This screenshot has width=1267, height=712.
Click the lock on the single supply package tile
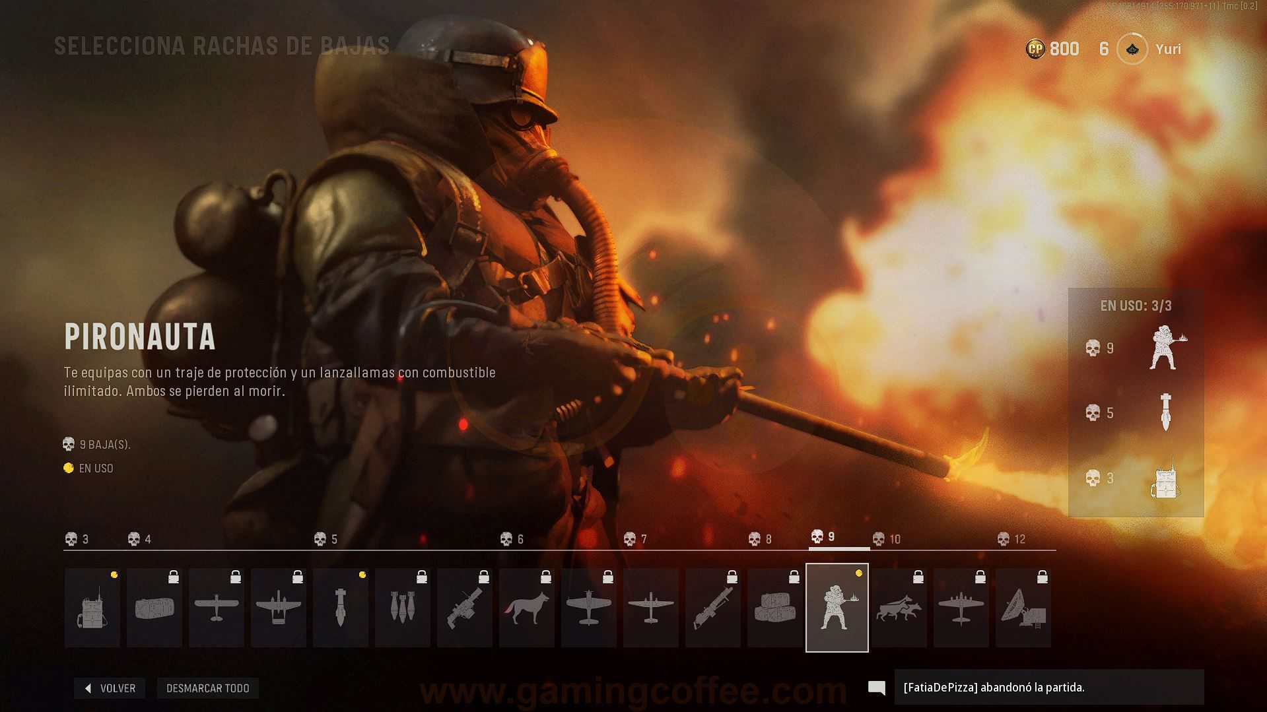point(174,577)
